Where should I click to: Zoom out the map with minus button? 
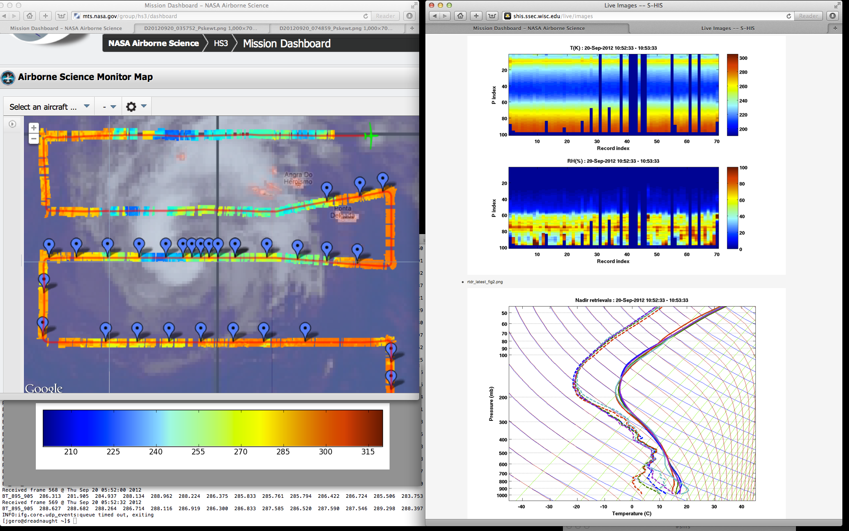pyautogui.click(x=34, y=139)
